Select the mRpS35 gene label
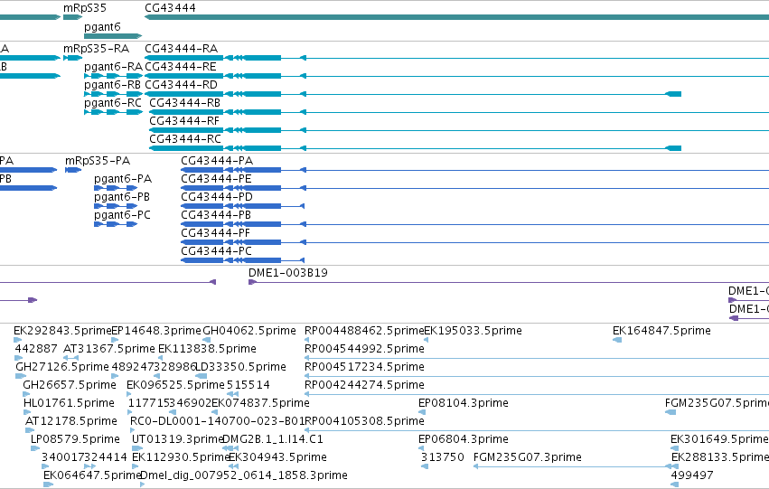Viewport: 769px width, 489px height. [84, 8]
